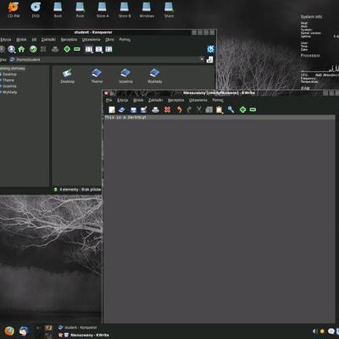Open the Desktop folder icon in Konqueror

point(68,76)
